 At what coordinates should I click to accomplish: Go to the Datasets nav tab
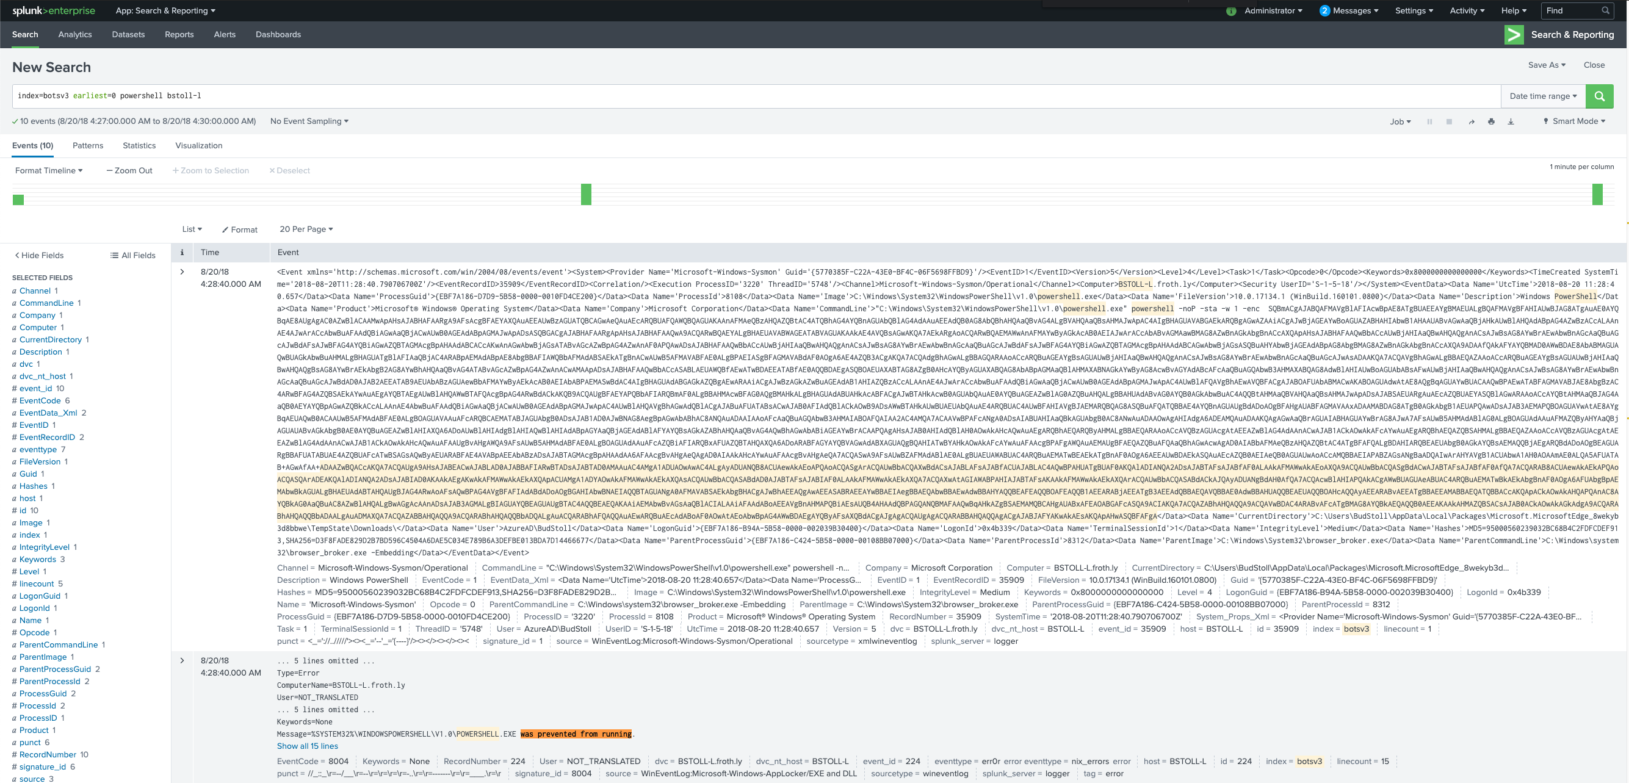[x=128, y=35]
